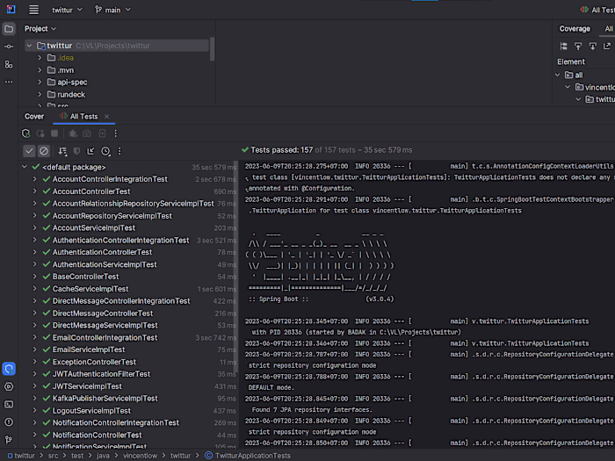Image resolution: width=615 pixels, height=461 pixels.
Task: Click the Coverage navigate up icon
Action: tap(578, 47)
